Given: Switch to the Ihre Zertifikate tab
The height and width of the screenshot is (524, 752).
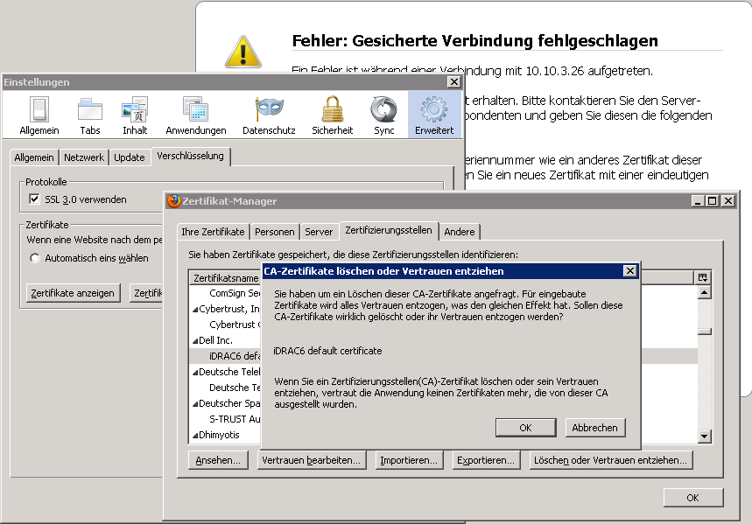Looking at the screenshot, I should point(213,232).
